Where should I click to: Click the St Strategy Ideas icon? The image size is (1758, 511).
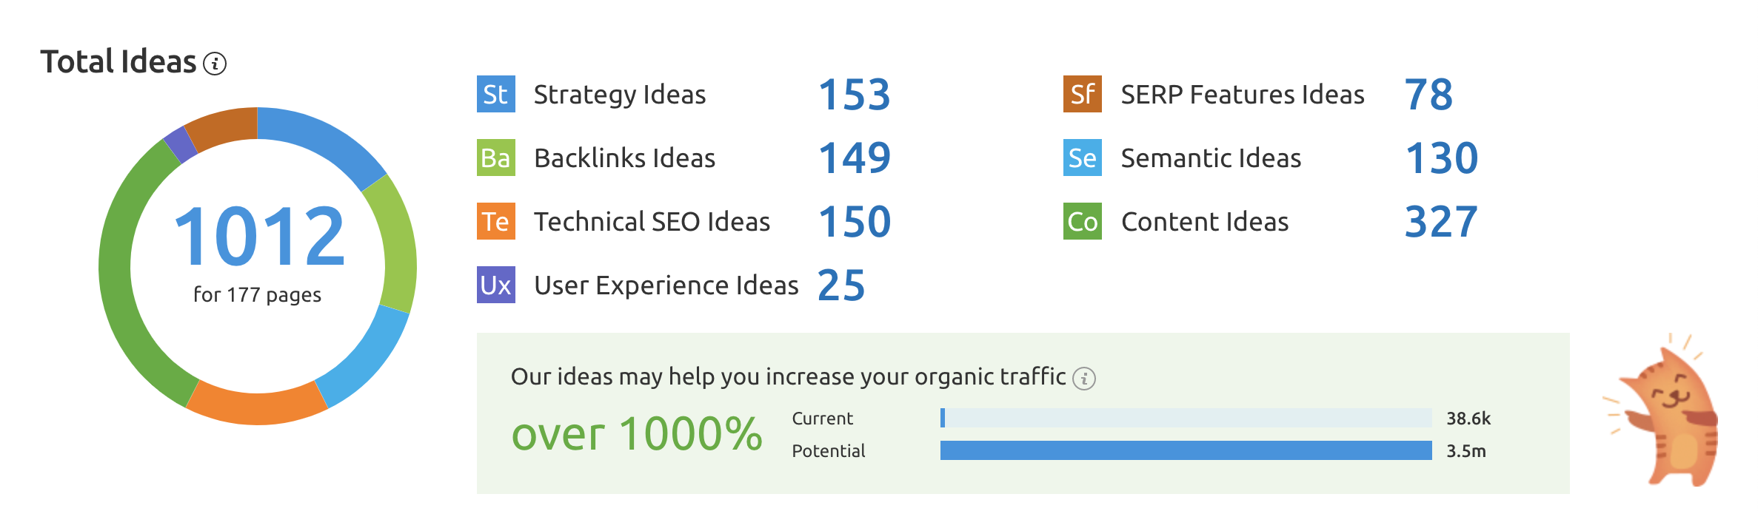[x=495, y=94]
